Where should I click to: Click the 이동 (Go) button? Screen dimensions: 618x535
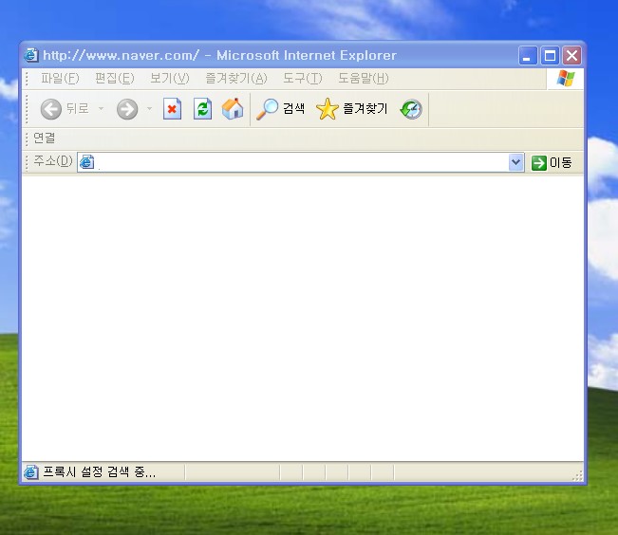click(552, 162)
